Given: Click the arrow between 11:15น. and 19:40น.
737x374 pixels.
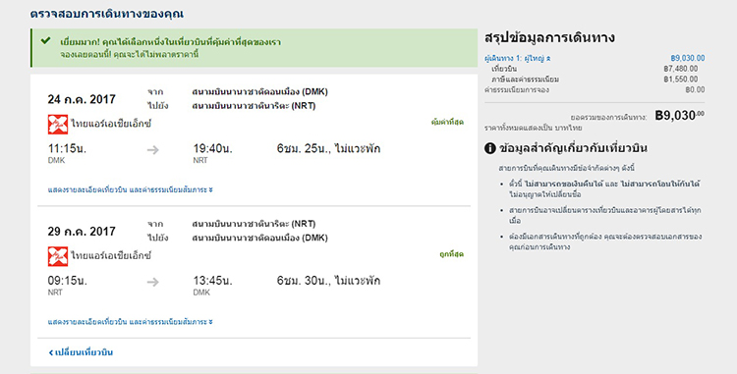Looking at the screenshot, I should (152, 150).
